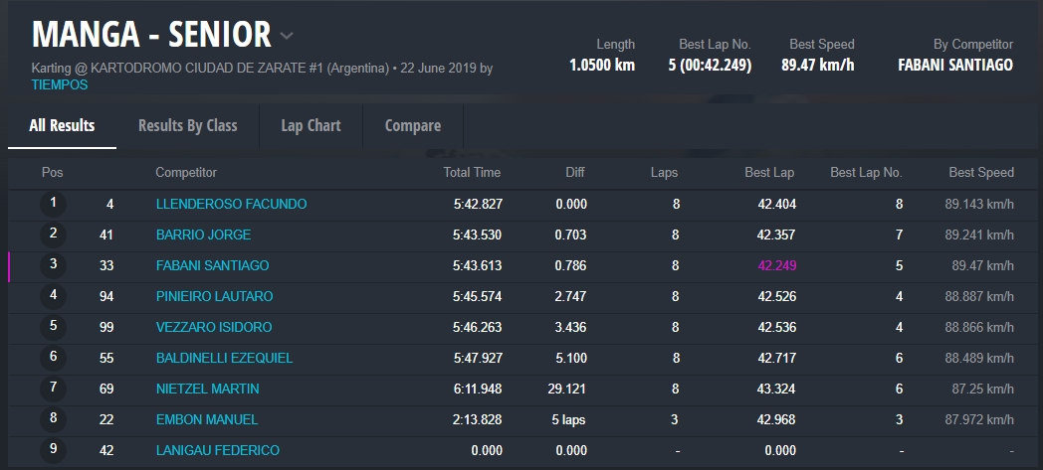Click the purple 42.249 best lap time

(x=776, y=265)
